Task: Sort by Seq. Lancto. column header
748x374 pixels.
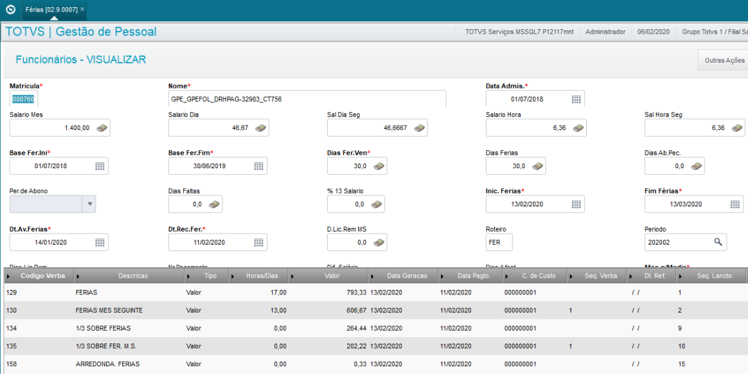Action: pyautogui.click(x=711, y=276)
